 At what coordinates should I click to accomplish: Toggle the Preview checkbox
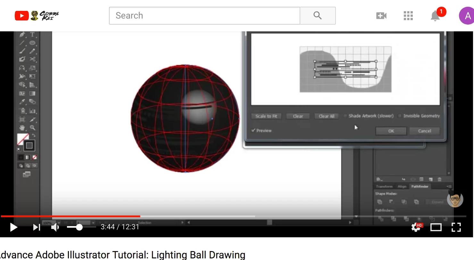pyautogui.click(x=253, y=130)
